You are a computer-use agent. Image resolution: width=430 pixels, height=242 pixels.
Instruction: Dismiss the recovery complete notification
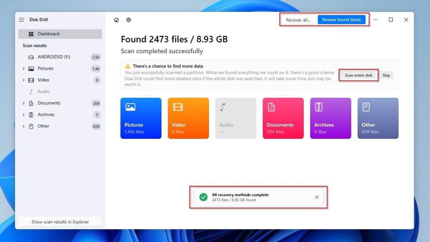coord(317,197)
